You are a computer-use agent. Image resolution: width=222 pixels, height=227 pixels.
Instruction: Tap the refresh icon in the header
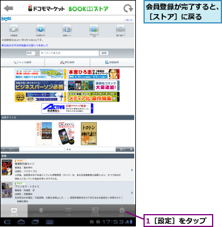click(x=128, y=9)
